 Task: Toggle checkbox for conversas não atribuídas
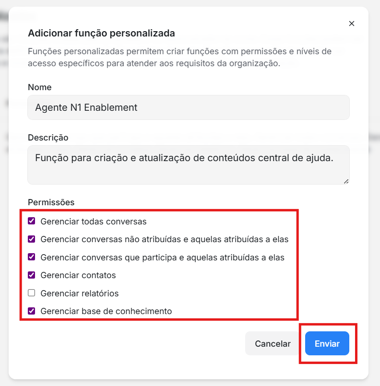point(32,239)
